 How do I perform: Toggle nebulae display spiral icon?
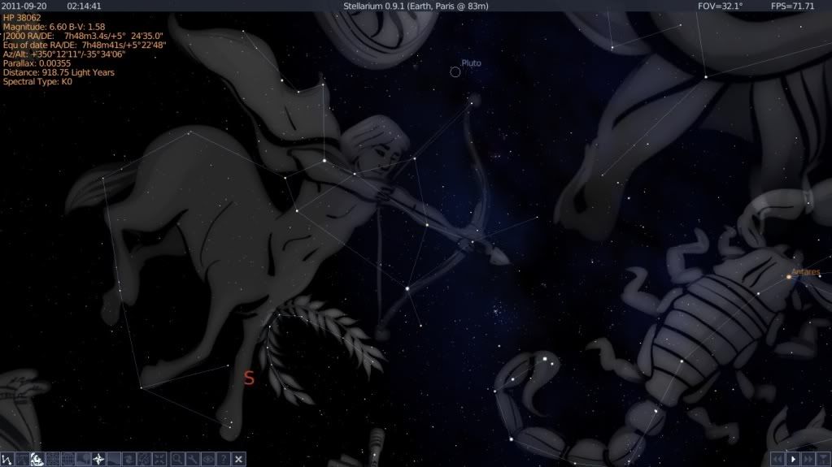[x=129, y=459]
